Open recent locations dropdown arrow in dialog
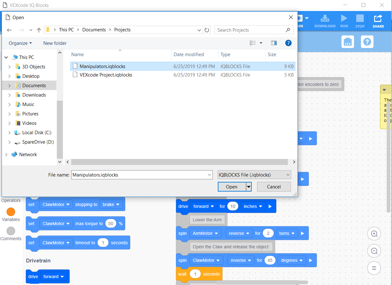 click(x=31, y=30)
